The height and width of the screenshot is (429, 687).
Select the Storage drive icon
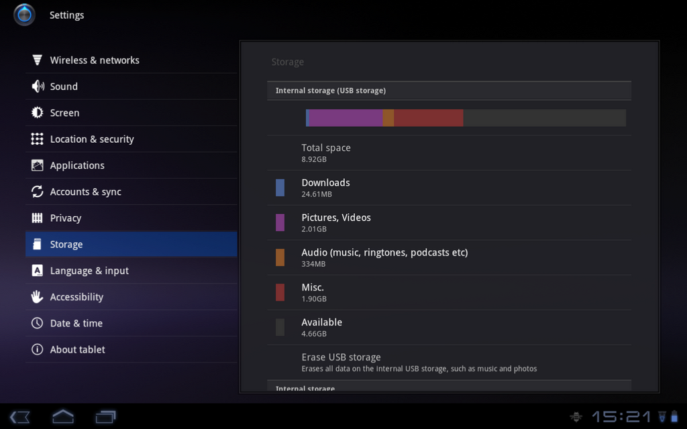38,244
